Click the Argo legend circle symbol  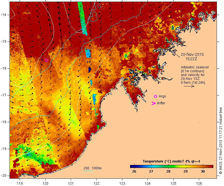(156, 97)
